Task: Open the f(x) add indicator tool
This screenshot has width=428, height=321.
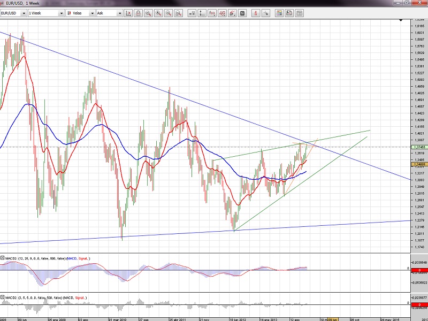Action: point(212,12)
